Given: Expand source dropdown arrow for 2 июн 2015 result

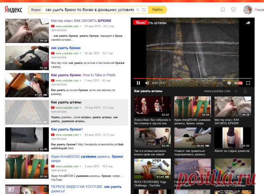Looking at the screenshot, I should pos(80,167).
